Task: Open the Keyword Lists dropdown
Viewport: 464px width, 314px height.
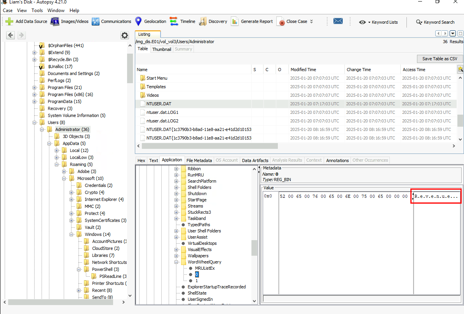Action: 378,22
